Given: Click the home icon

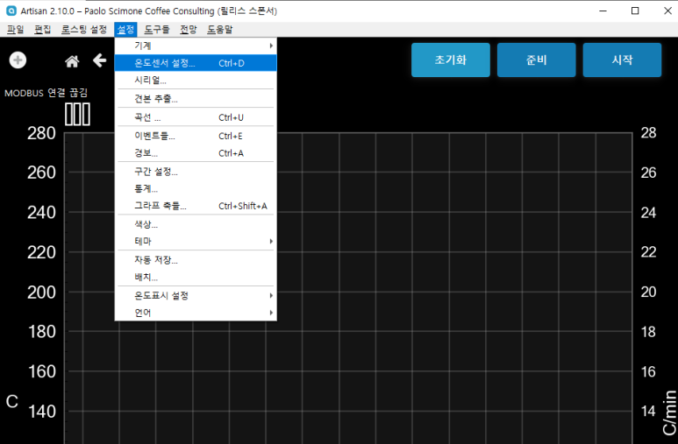Looking at the screenshot, I should 72,61.
